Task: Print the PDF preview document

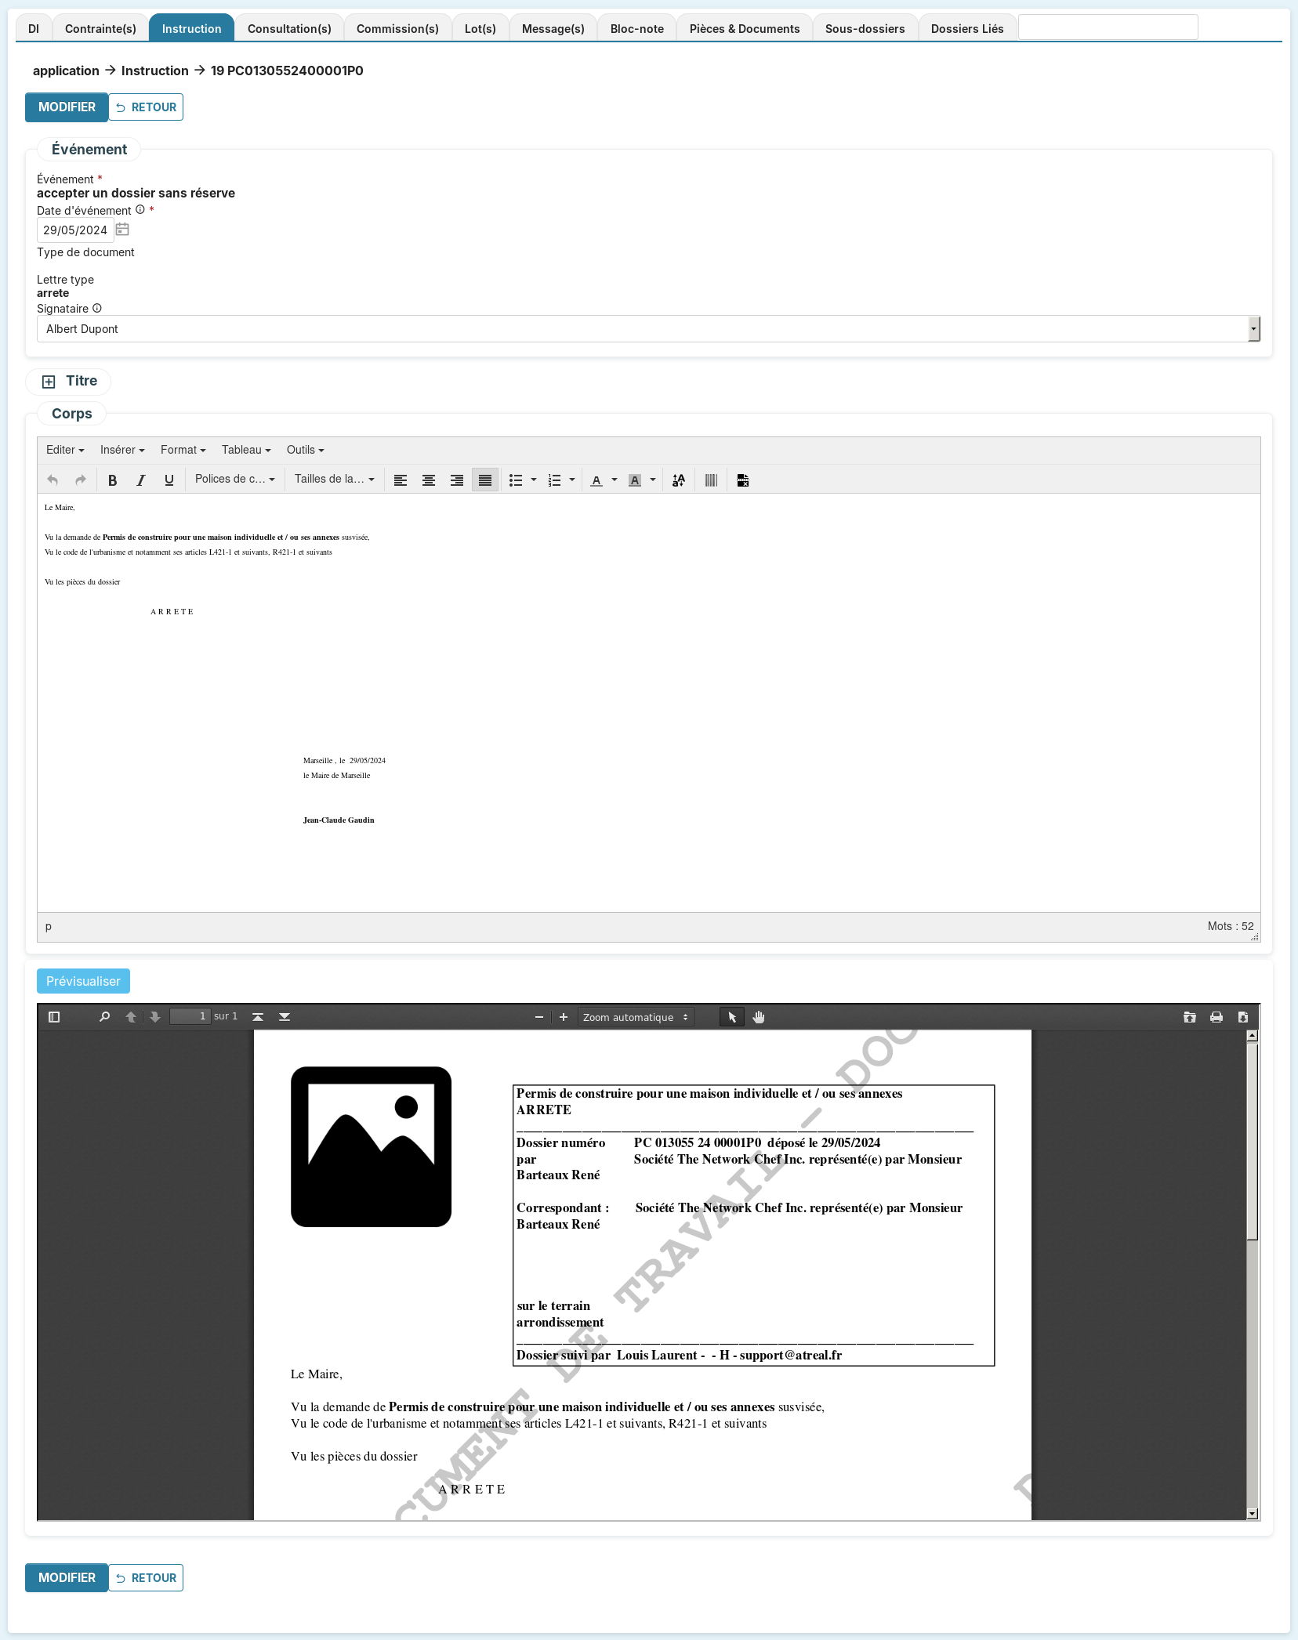Action: point(1216,1017)
